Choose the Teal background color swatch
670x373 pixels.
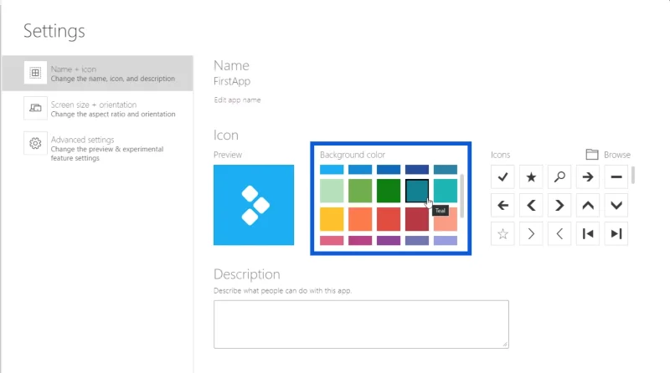click(417, 191)
